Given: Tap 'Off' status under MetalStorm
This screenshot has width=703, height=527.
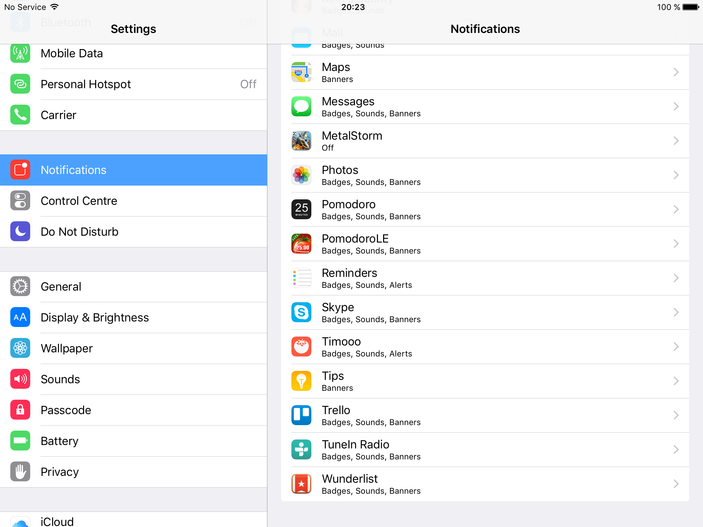Looking at the screenshot, I should 328,148.
